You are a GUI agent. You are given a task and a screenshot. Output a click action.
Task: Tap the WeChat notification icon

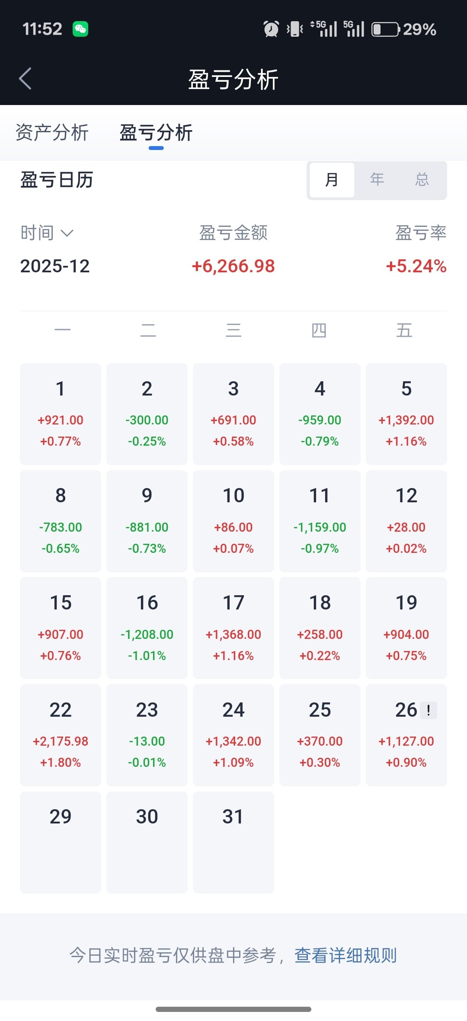80,29
